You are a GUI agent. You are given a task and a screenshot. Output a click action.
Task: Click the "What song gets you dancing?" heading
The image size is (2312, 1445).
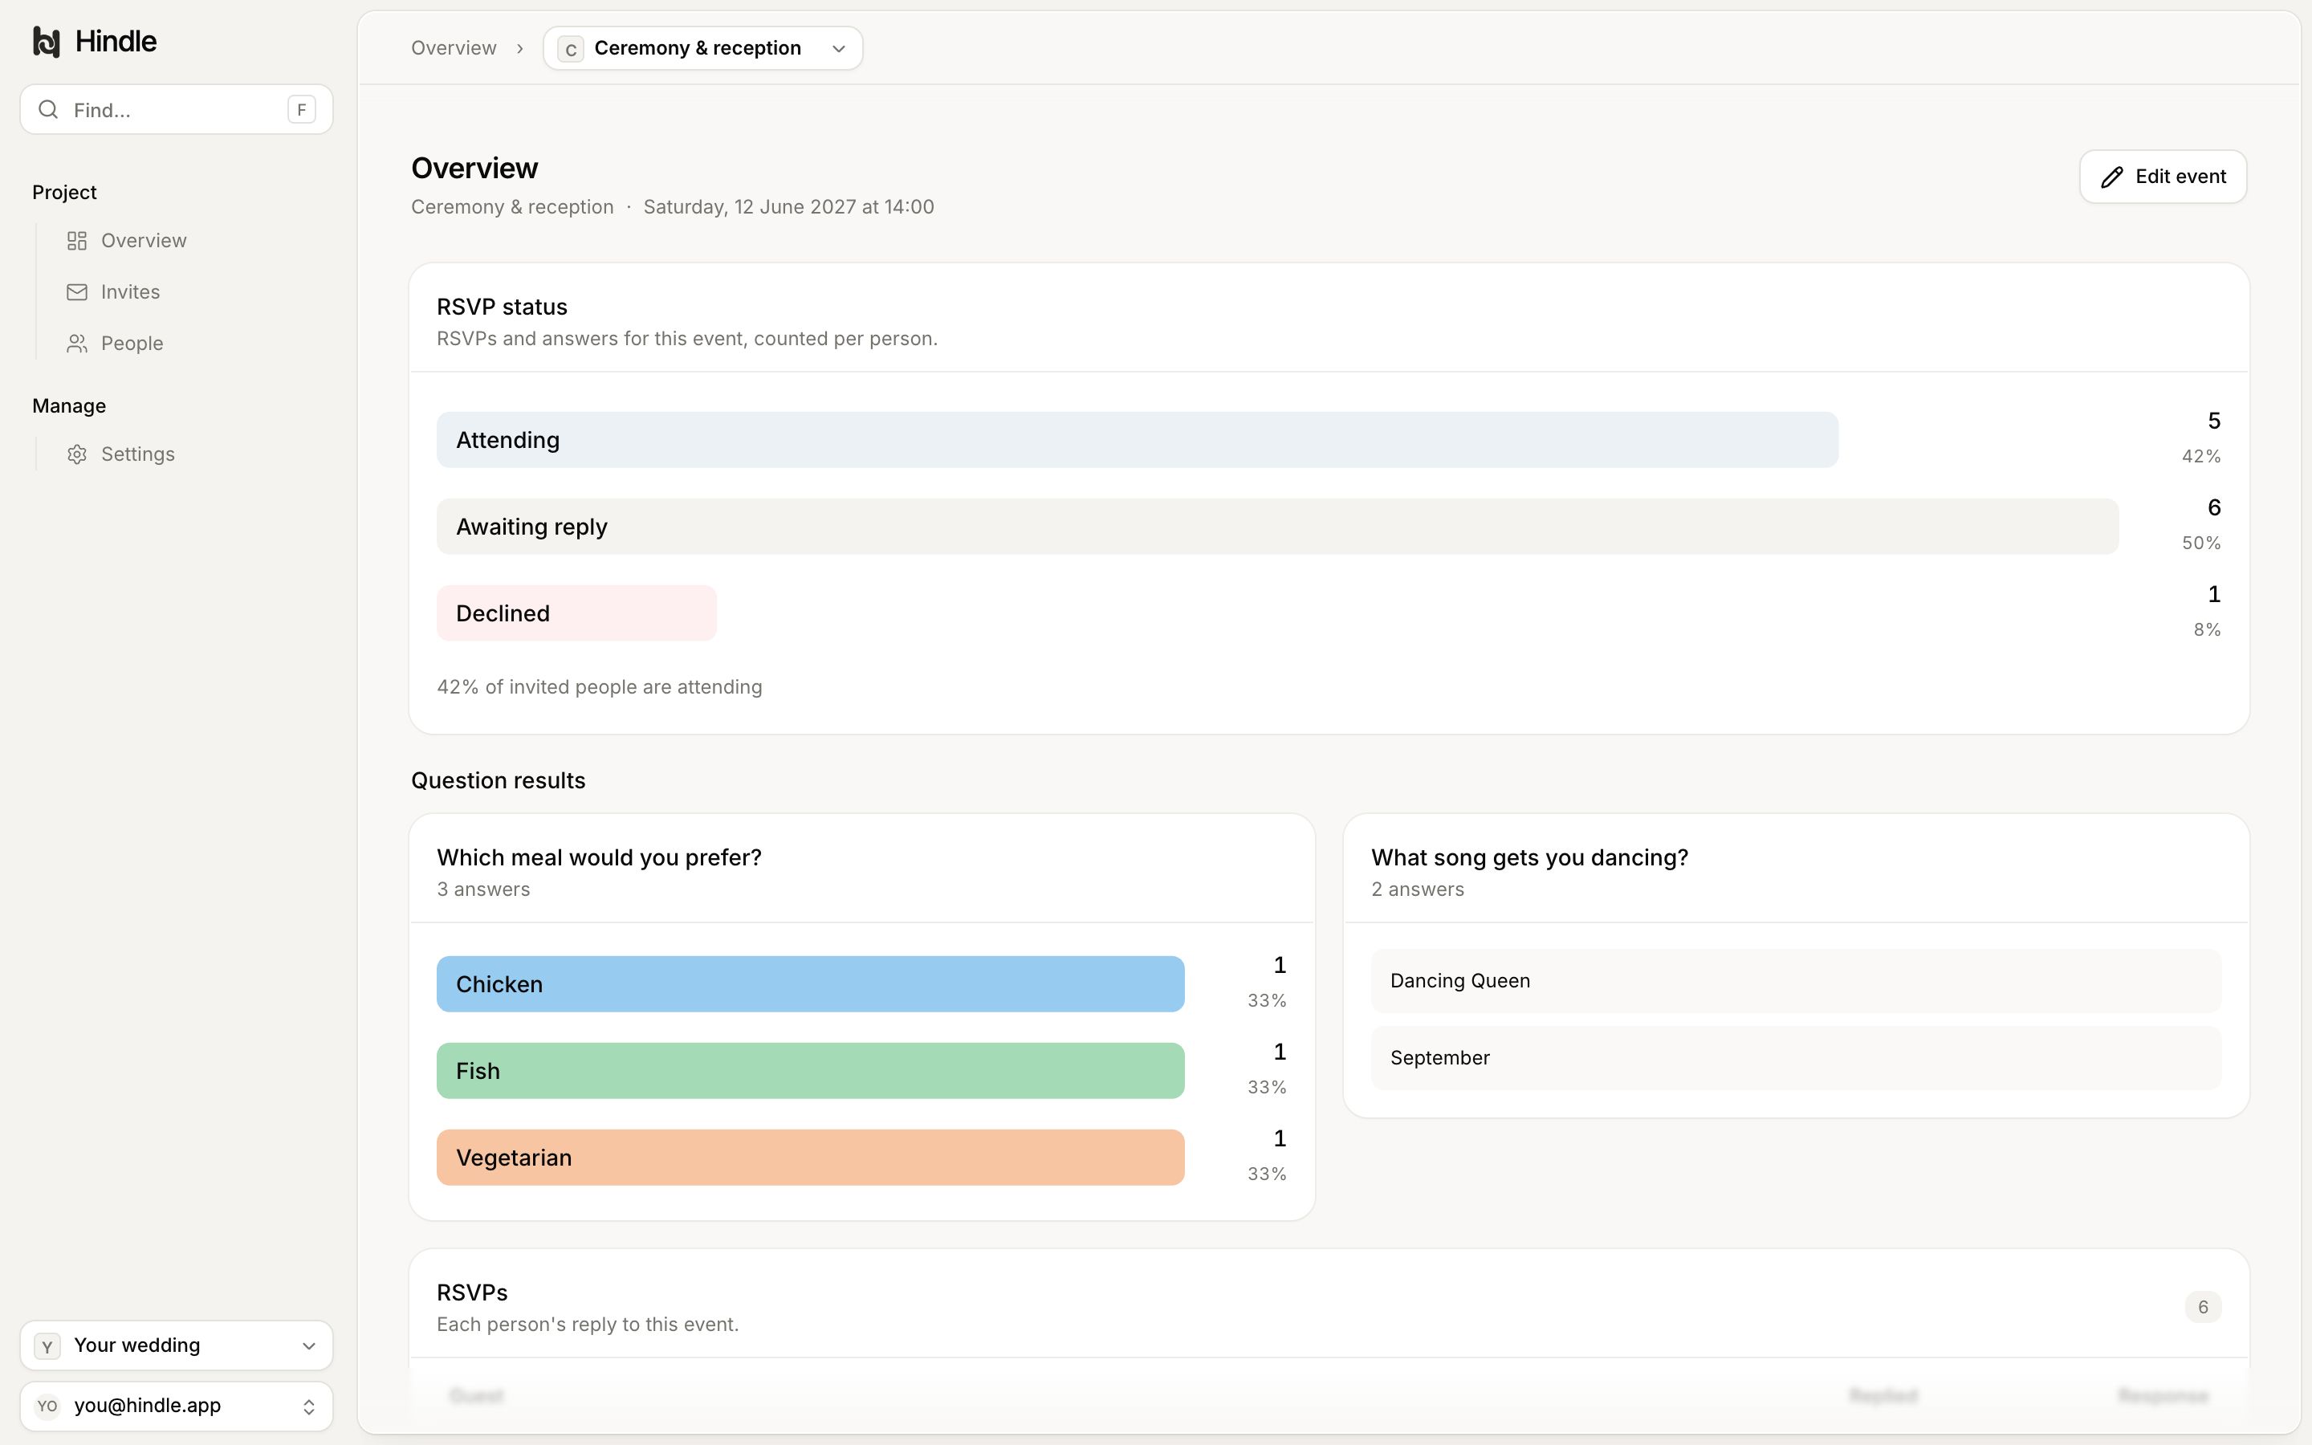coord(1529,858)
